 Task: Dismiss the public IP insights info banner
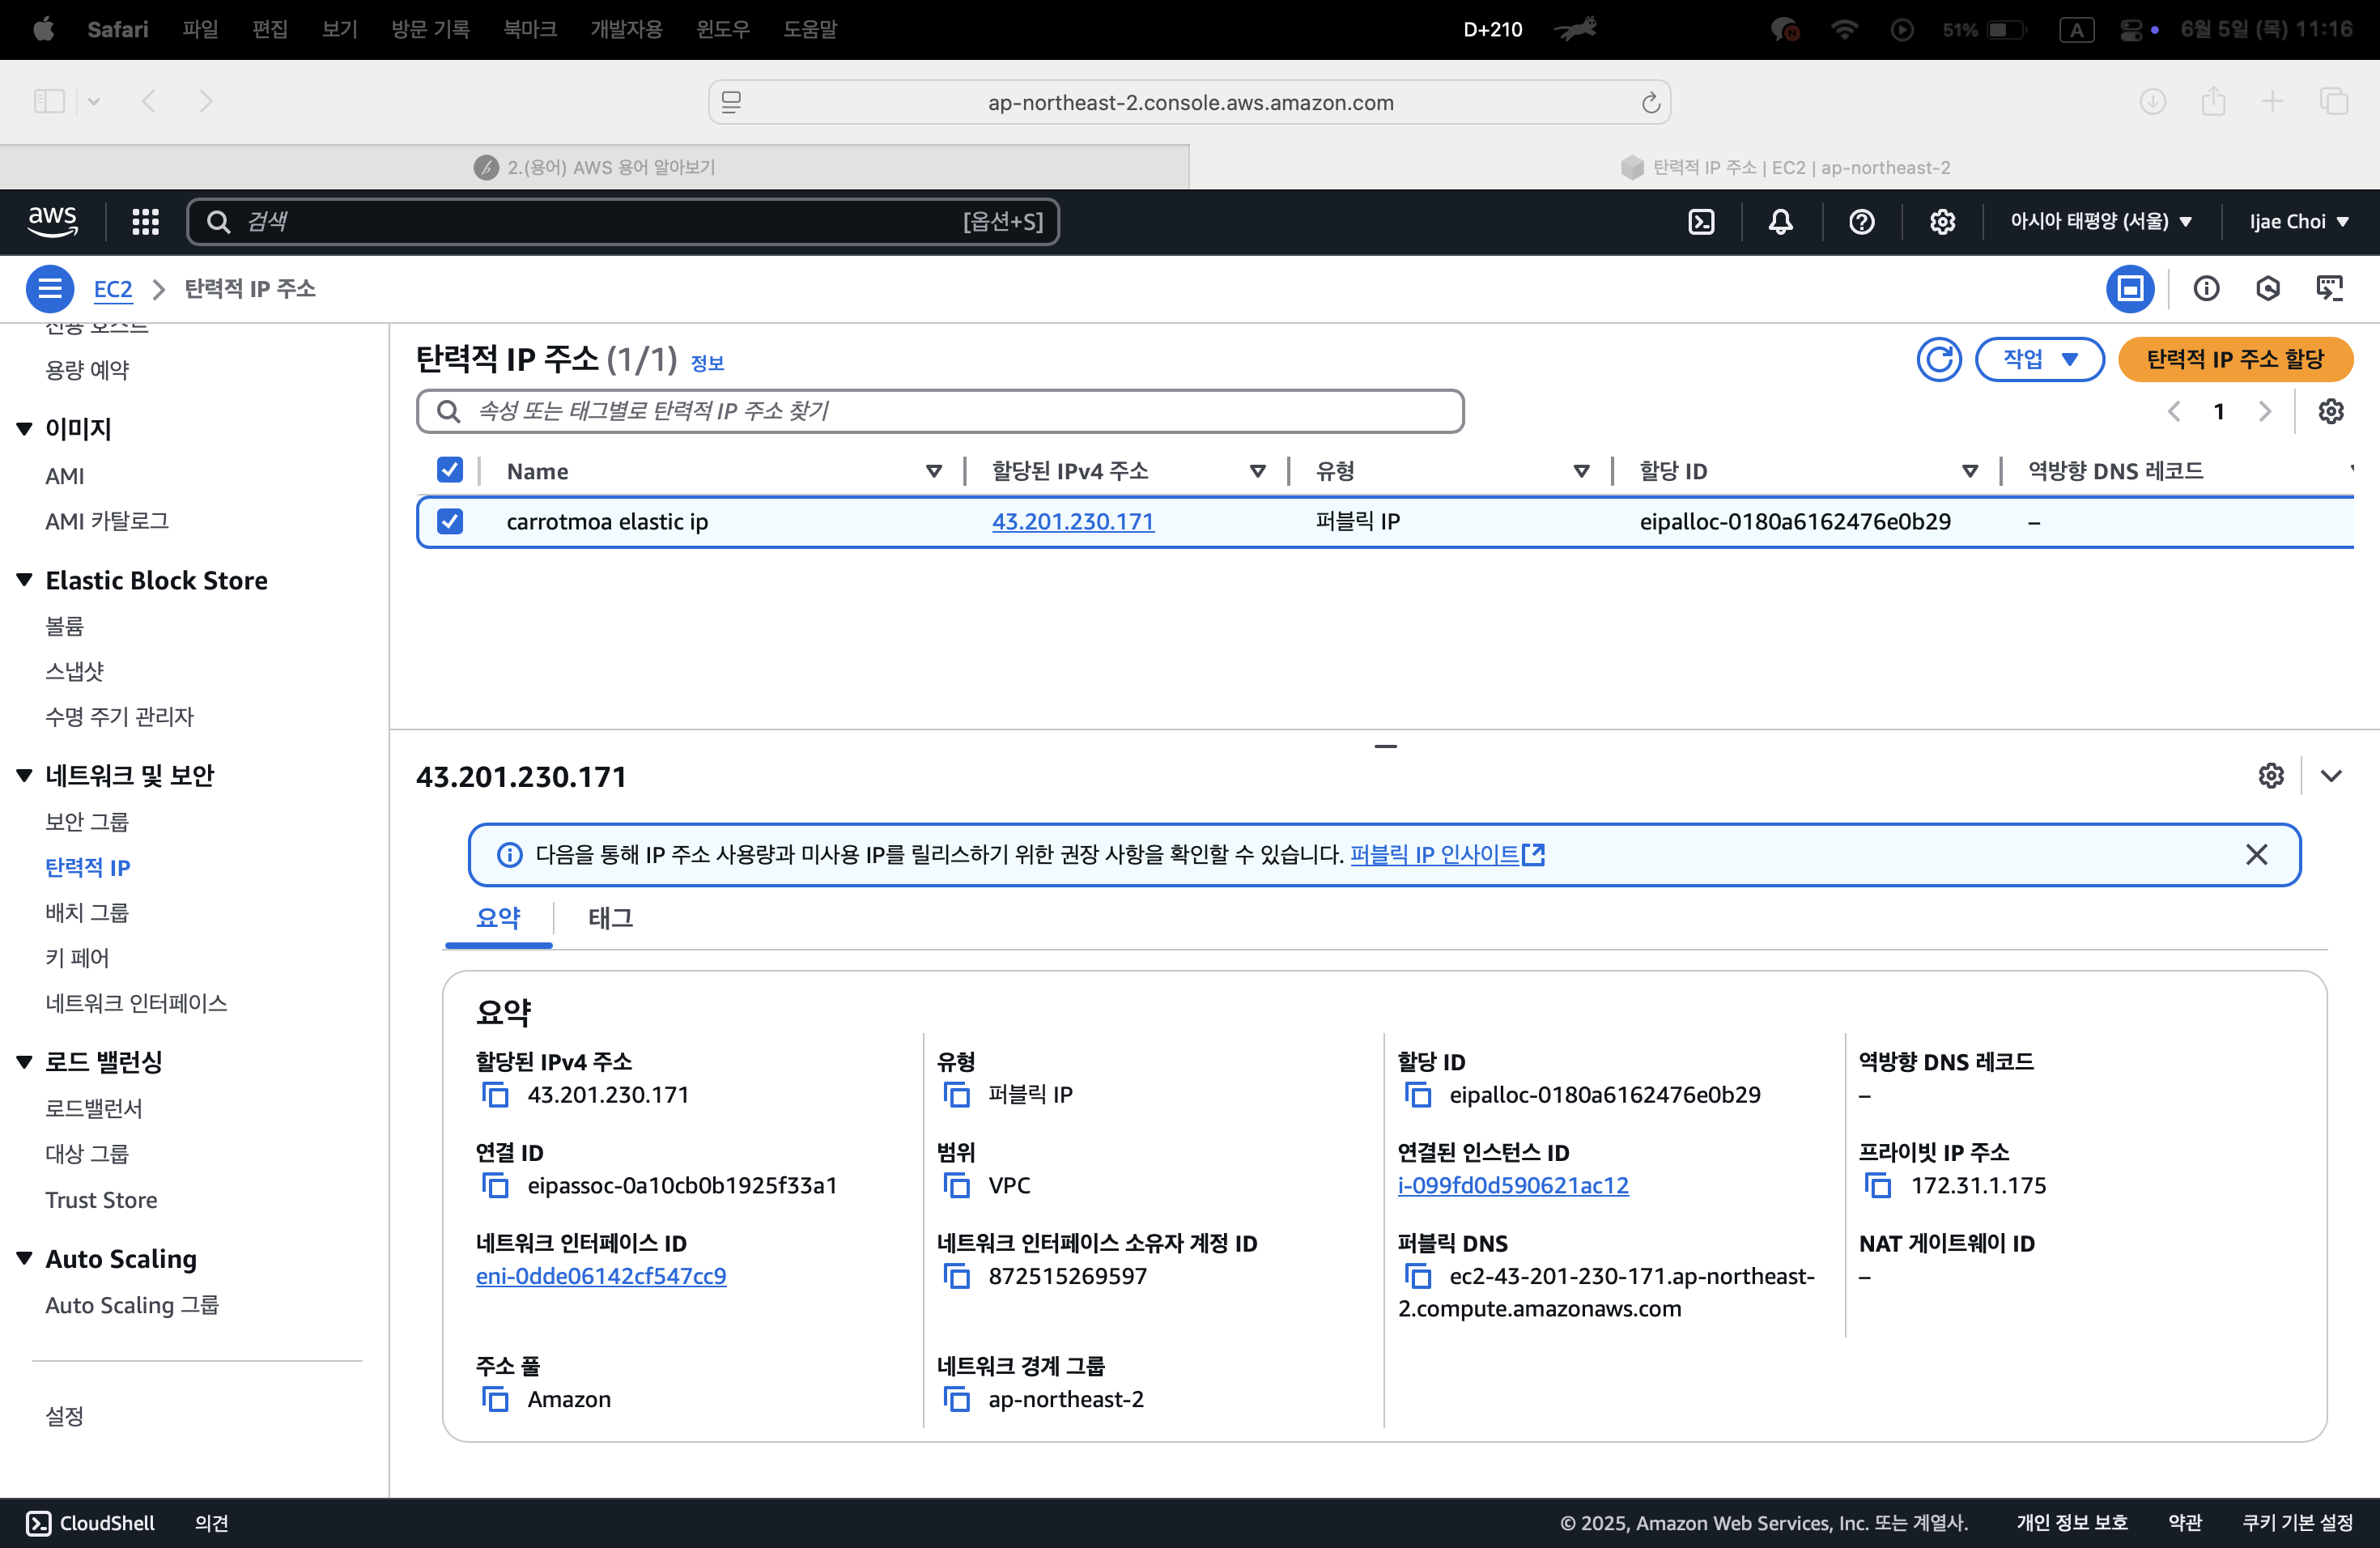click(x=2256, y=854)
